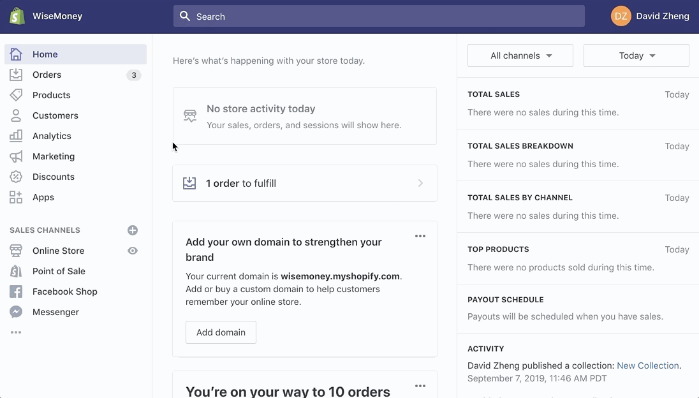
Task: View online store via eye icon
Action: click(133, 251)
